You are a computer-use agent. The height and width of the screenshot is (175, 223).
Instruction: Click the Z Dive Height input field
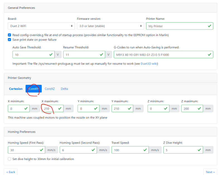click(x=183, y=150)
